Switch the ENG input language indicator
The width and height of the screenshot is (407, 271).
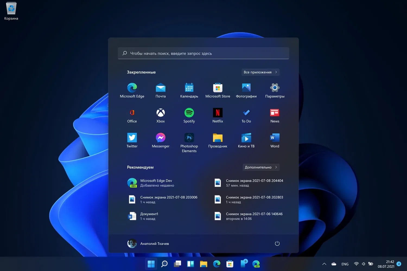(x=345, y=264)
